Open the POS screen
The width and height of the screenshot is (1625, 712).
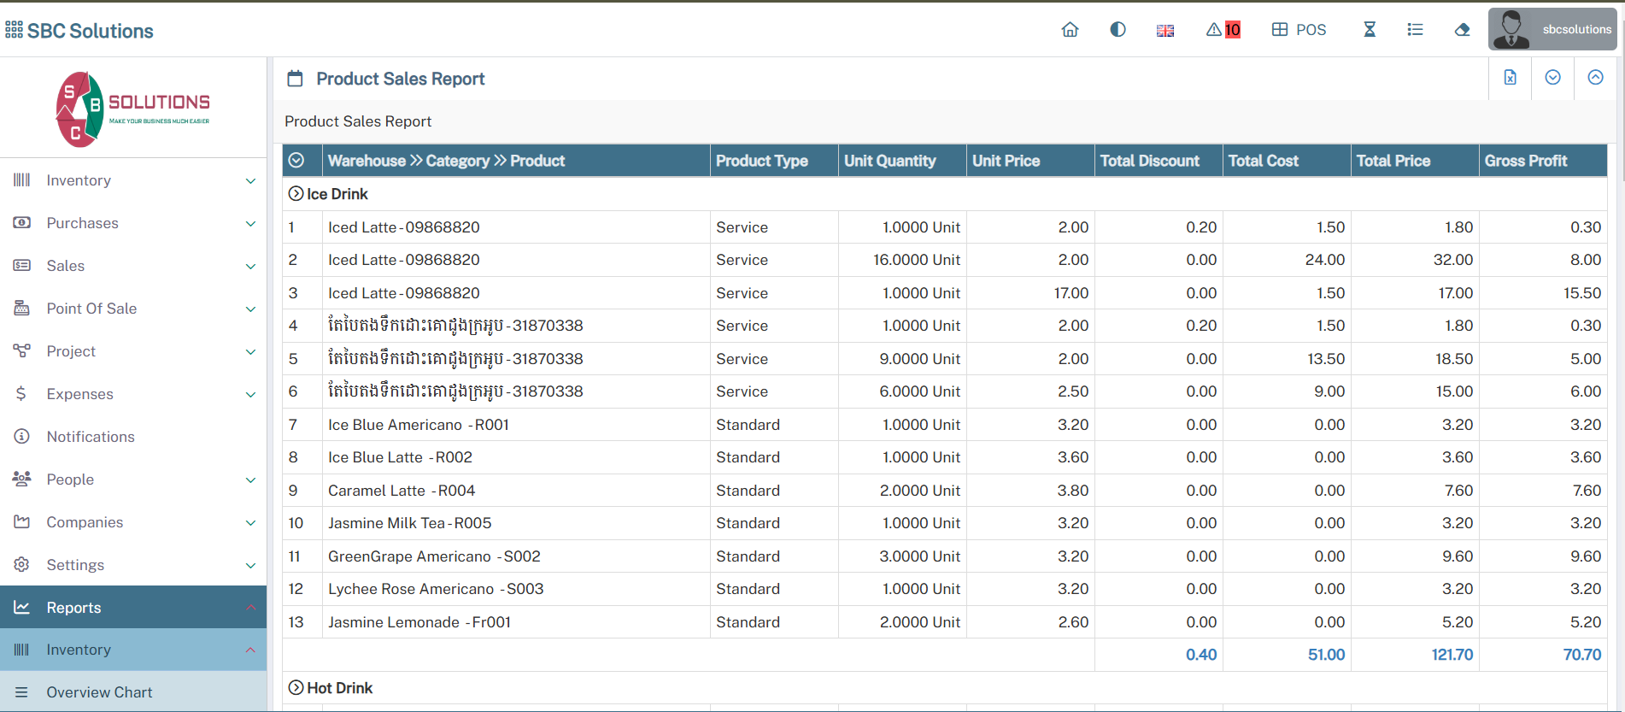click(1299, 30)
